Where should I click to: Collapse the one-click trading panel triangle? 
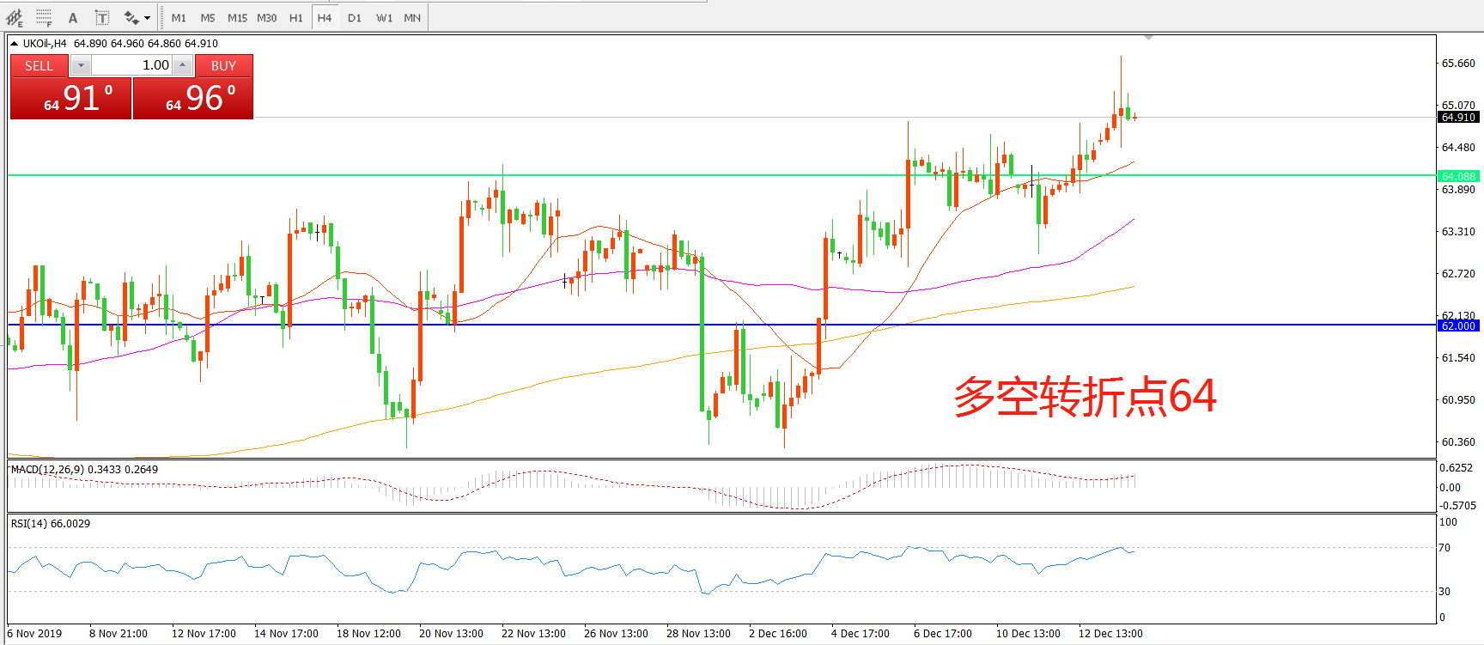15,44
